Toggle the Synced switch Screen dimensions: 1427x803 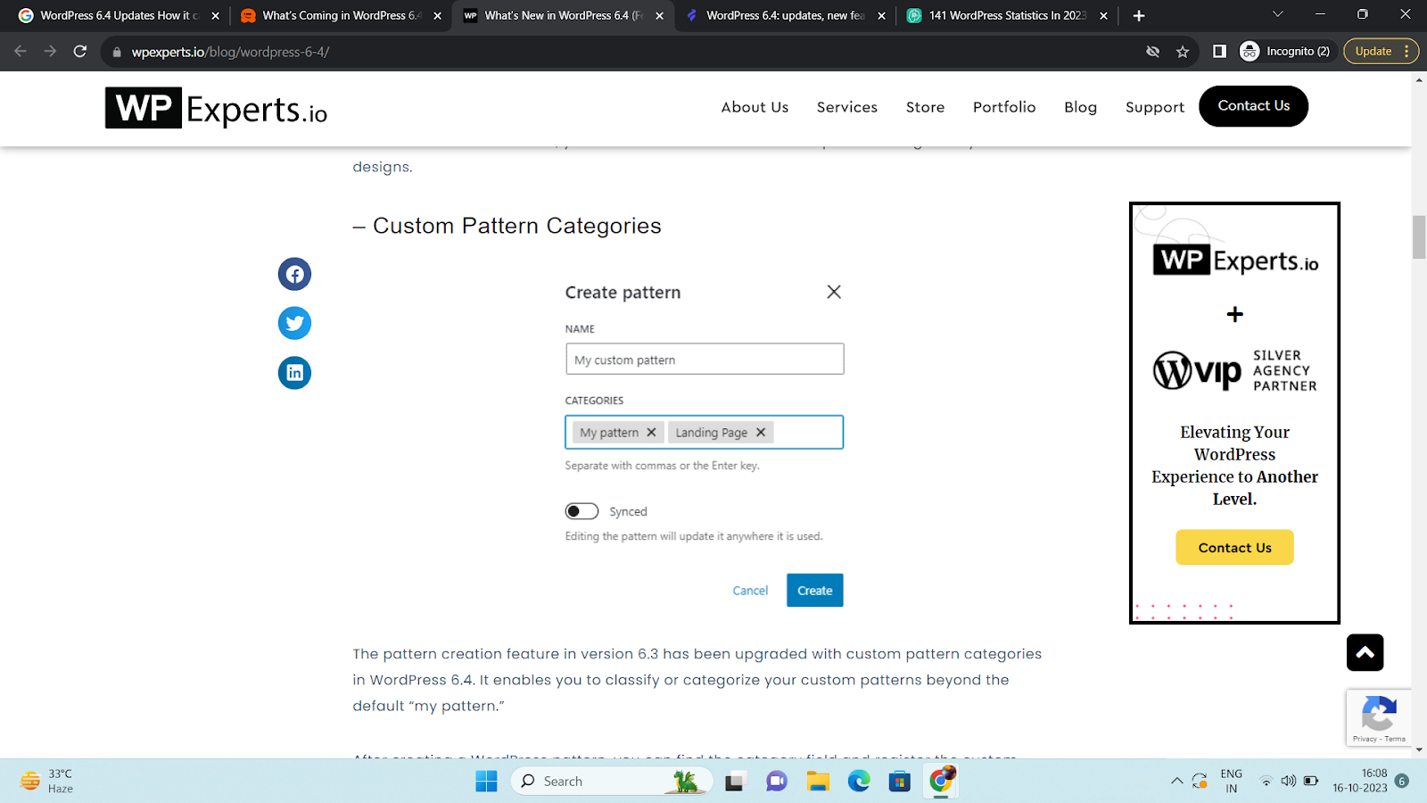(582, 511)
